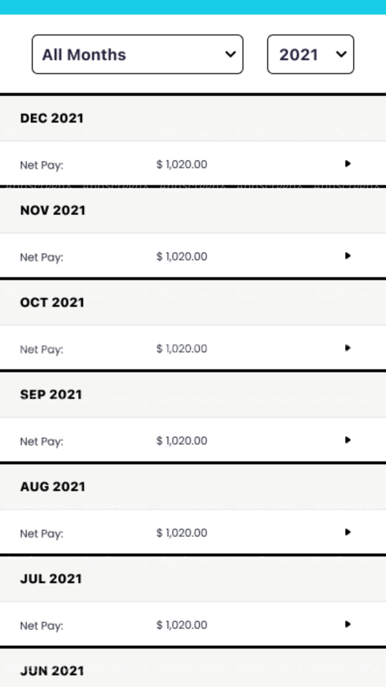Click the OCT 2021 section header

click(52, 303)
